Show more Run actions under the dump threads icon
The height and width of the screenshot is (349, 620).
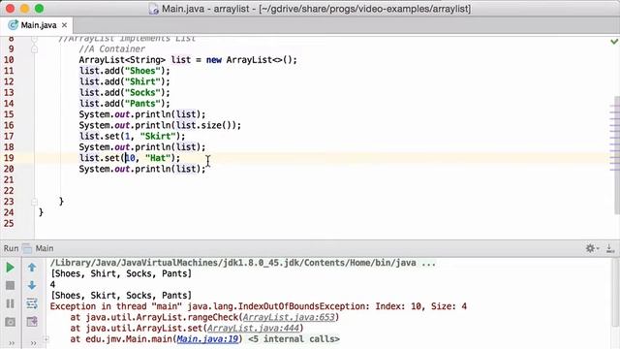(11, 342)
